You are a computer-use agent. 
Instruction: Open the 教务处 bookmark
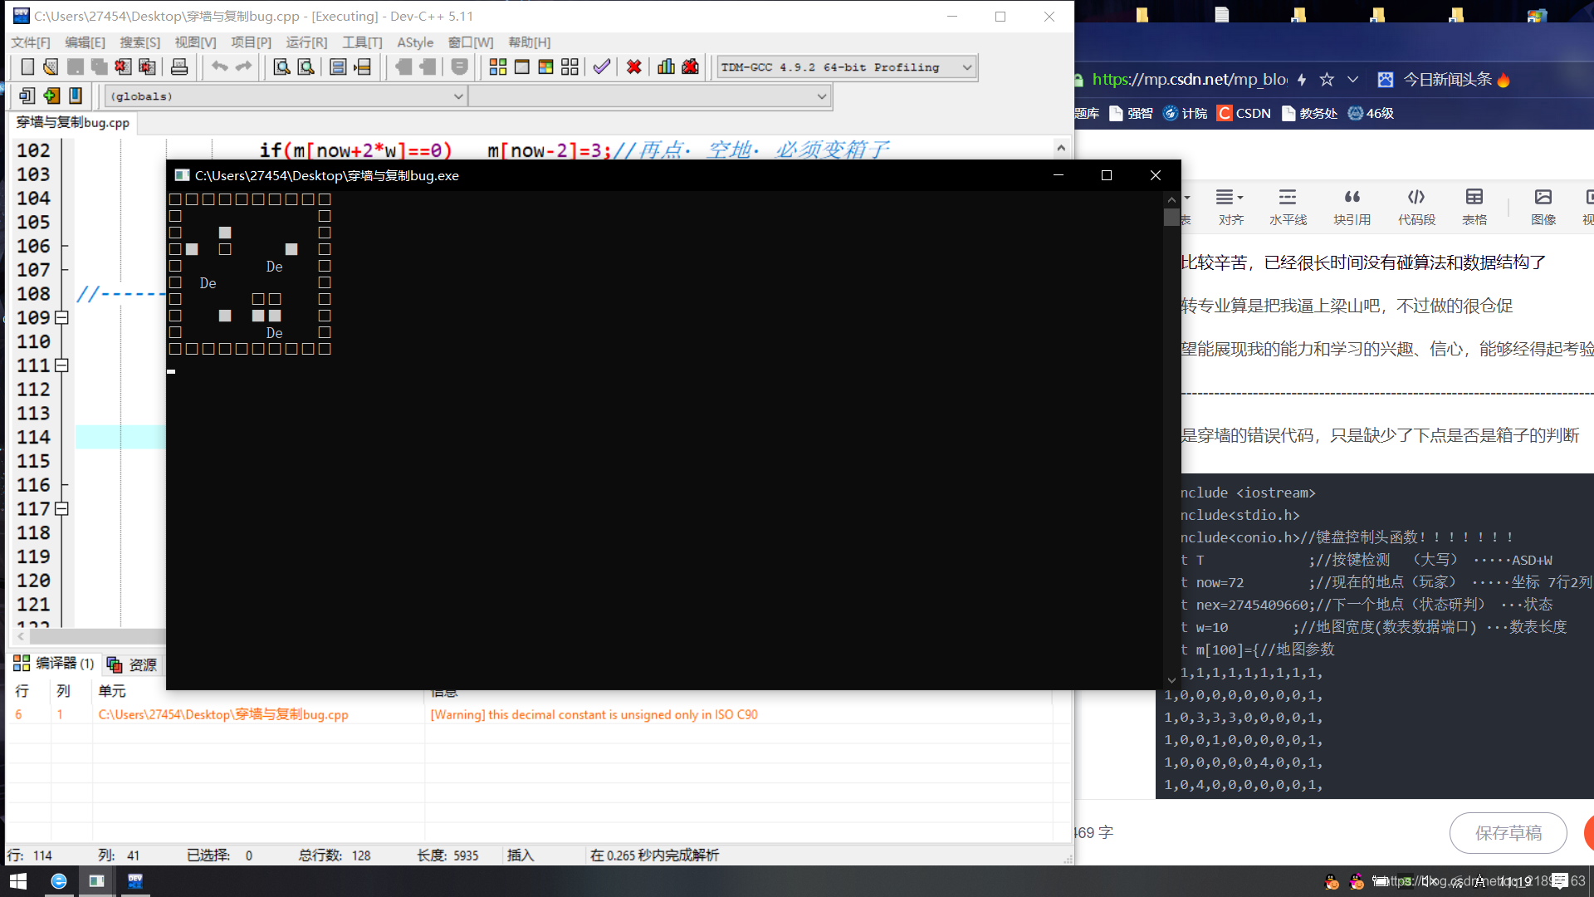coord(1309,113)
